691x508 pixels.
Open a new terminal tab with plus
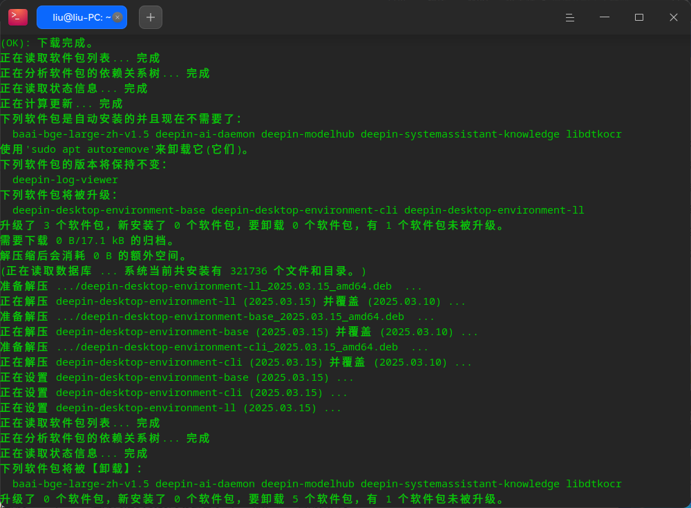click(x=150, y=17)
